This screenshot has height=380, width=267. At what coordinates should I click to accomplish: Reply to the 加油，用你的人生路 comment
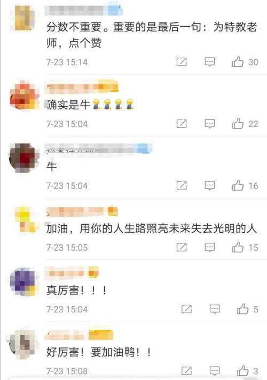[x=209, y=247]
